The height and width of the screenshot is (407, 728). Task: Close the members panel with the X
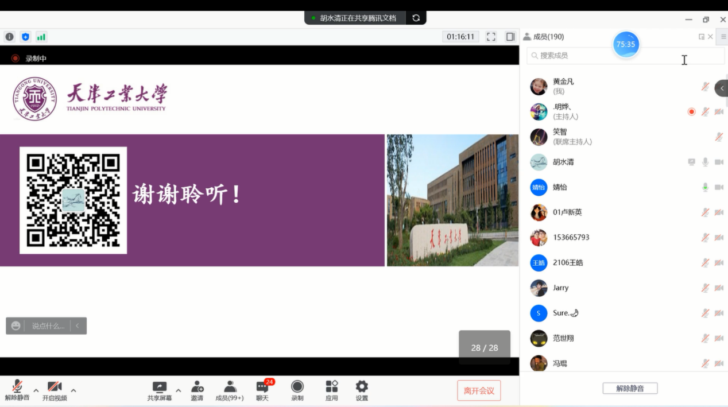tap(710, 37)
